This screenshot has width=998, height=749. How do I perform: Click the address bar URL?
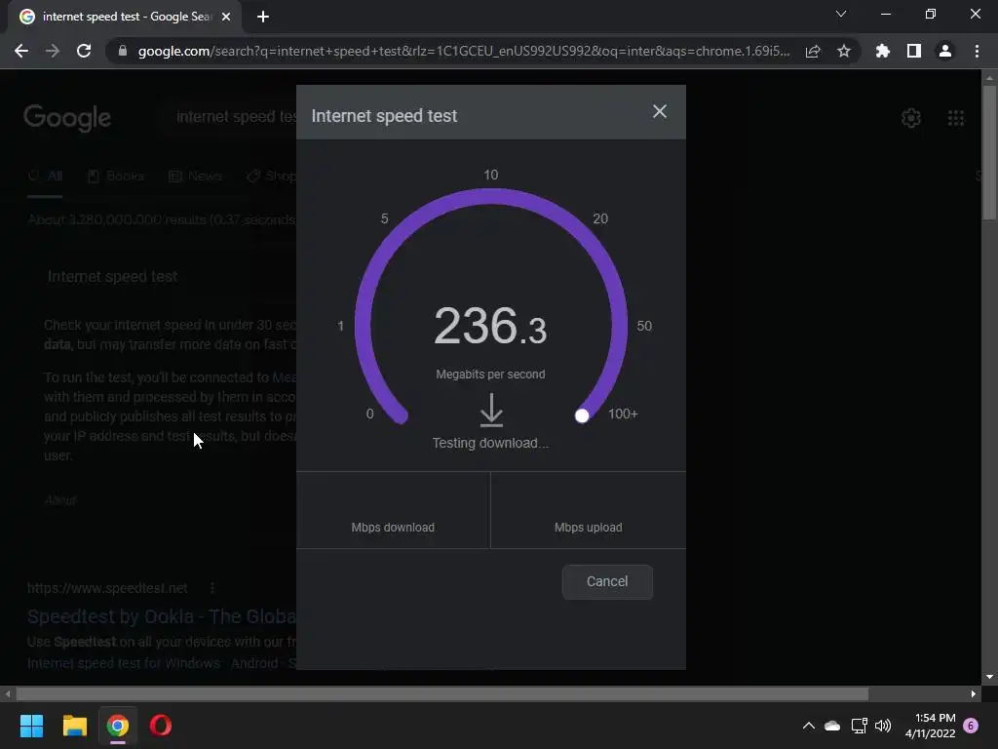click(464, 51)
